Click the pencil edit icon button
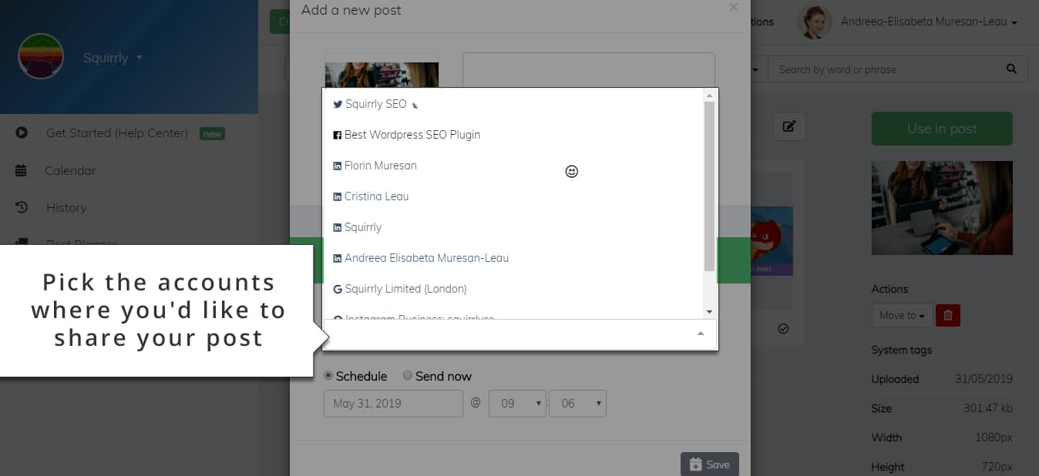This screenshot has height=476, width=1039. [x=789, y=126]
